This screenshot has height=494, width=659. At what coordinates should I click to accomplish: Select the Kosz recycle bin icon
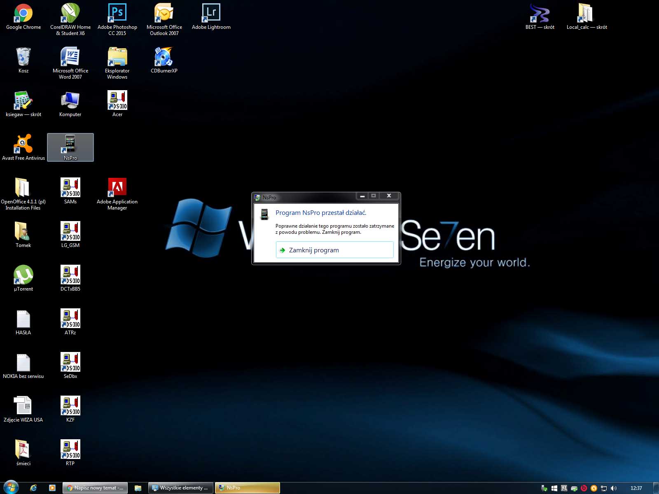pos(23,61)
